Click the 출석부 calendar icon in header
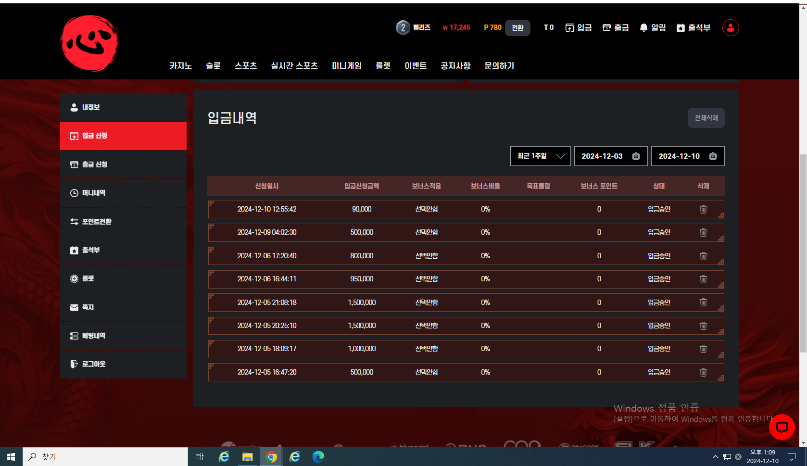The height and width of the screenshot is (466, 807). click(680, 28)
